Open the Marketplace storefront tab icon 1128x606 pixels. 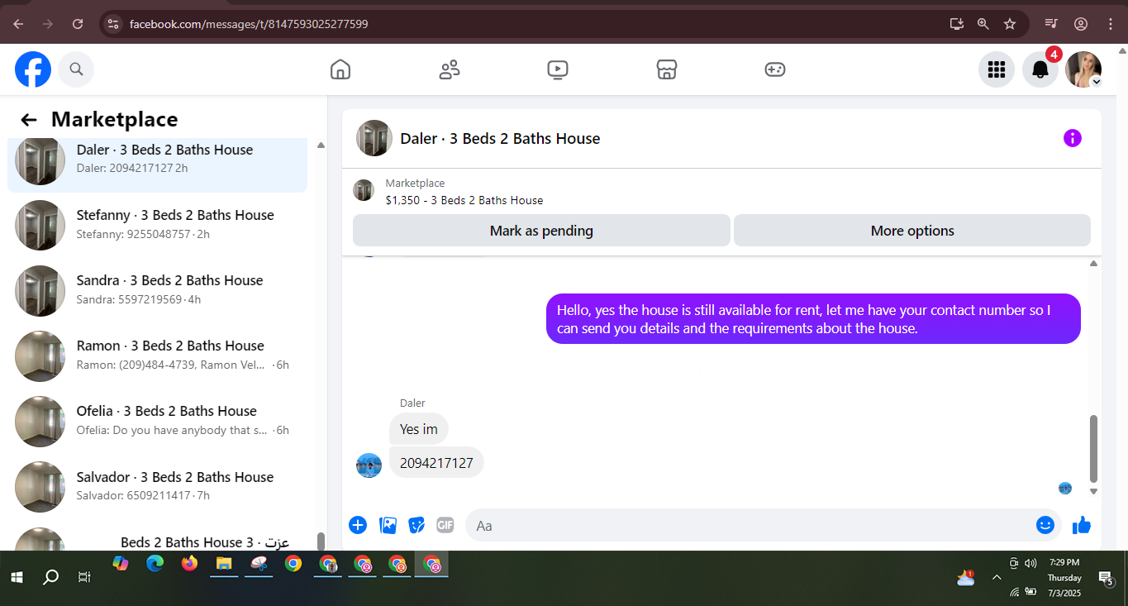[667, 69]
